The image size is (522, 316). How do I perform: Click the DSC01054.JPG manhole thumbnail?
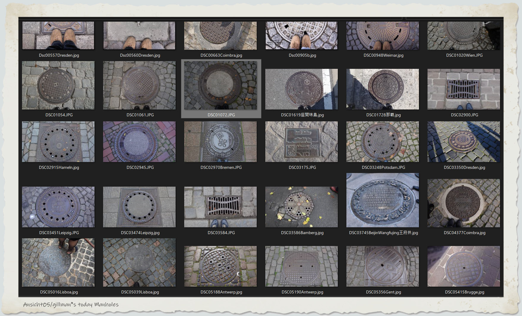[x=58, y=85]
